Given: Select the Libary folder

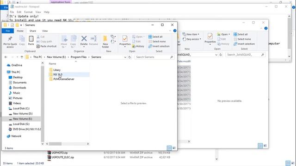Looking at the screenshot, I should (x=55, y=70).
